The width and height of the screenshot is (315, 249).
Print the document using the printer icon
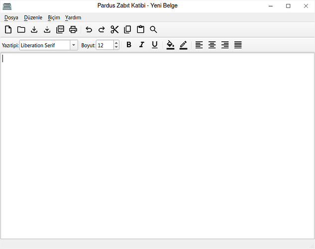click(x=73, y=29)
